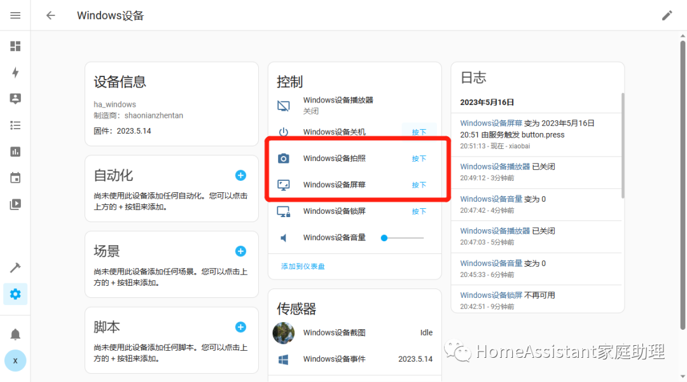Click the 2023.5.14 event value

(415, 358)
